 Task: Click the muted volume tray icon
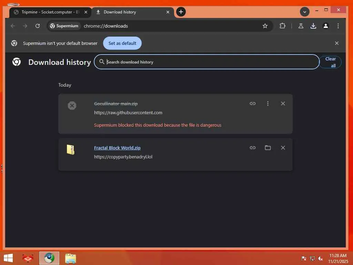[320, 258]
